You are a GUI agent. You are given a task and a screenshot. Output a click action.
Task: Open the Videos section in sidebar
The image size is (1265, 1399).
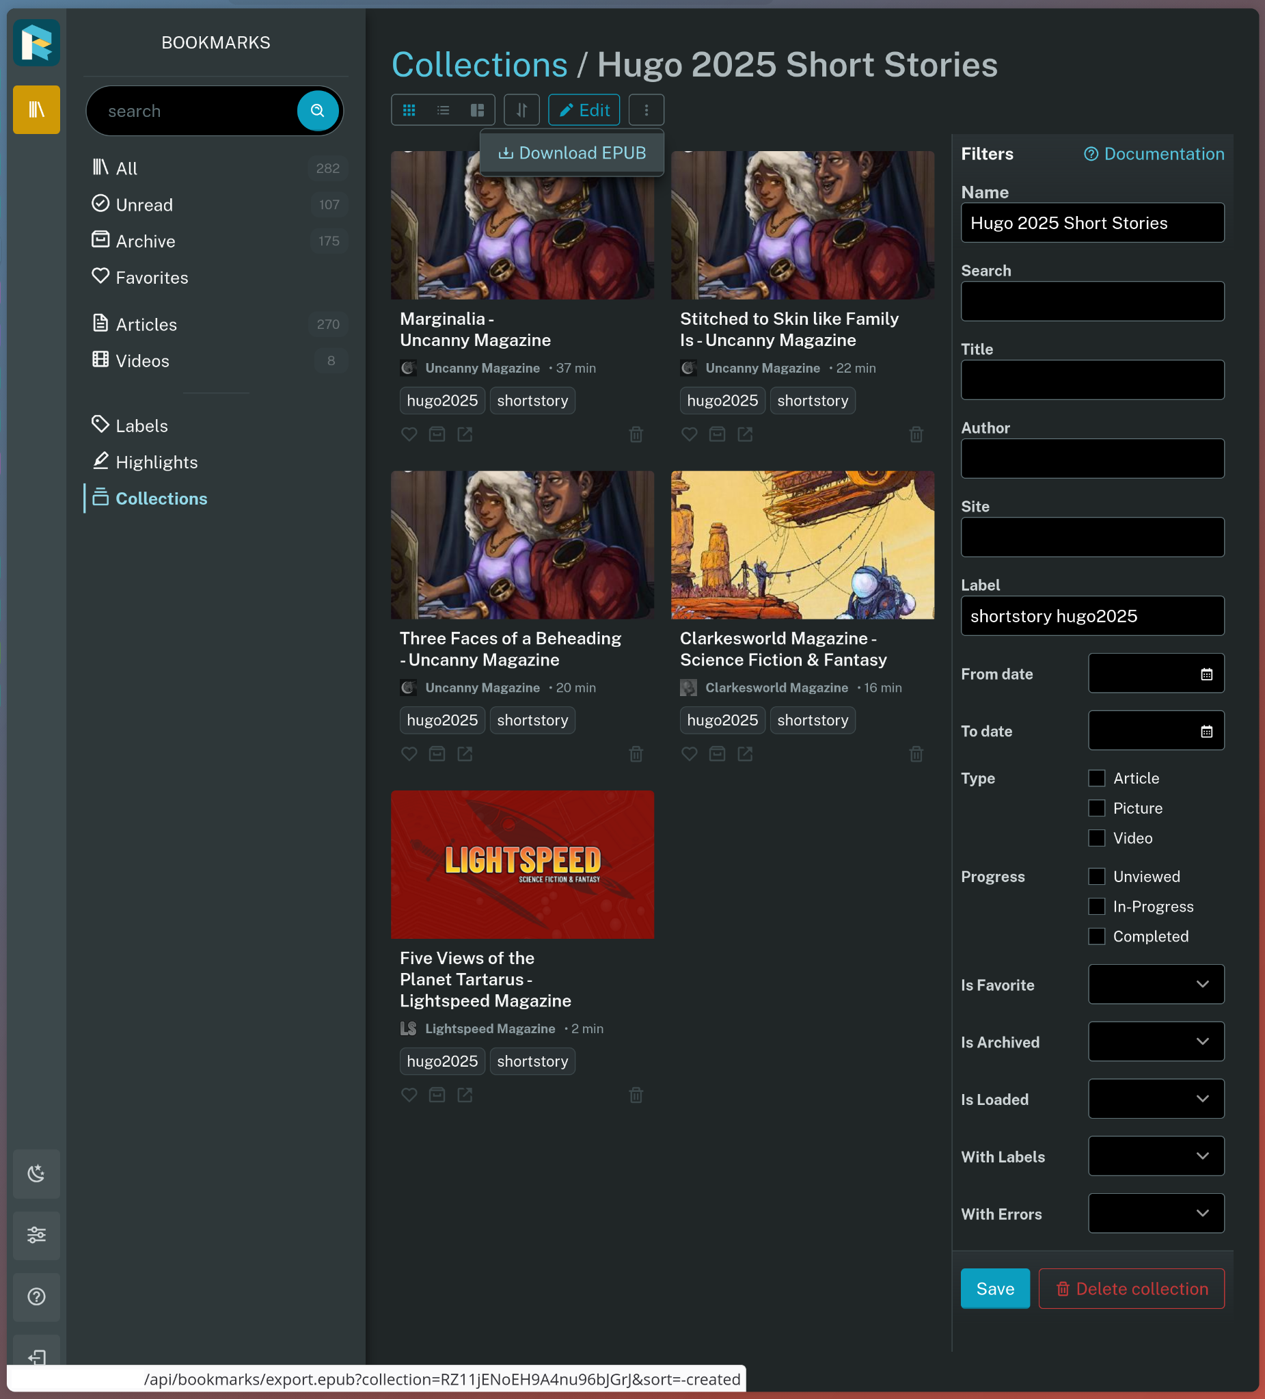pos(217,361)
